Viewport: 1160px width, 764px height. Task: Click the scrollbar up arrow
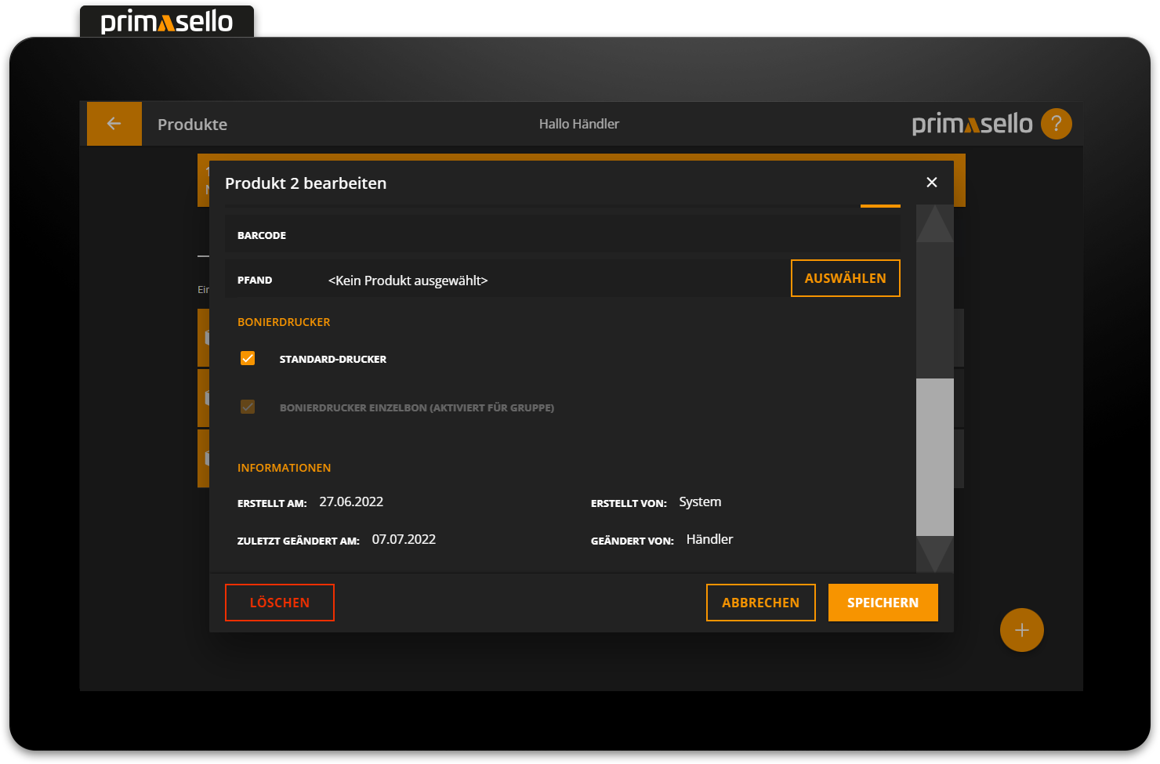click(x=934, y=225)
